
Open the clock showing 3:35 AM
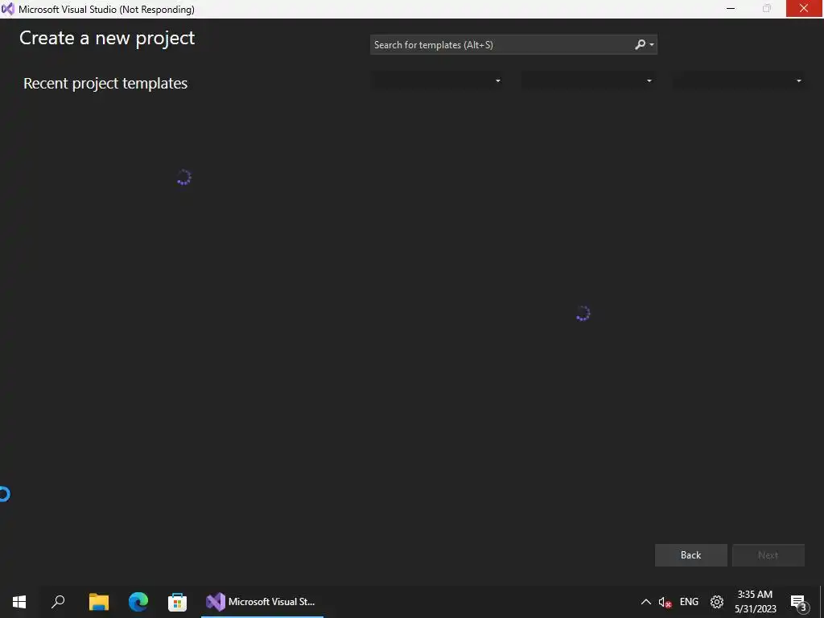[x=755, y=602]
